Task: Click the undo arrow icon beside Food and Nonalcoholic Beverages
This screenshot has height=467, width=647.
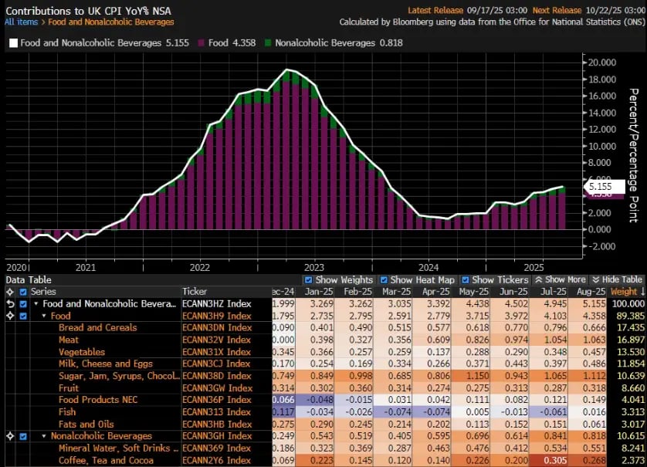Action: tap(9, 303)
